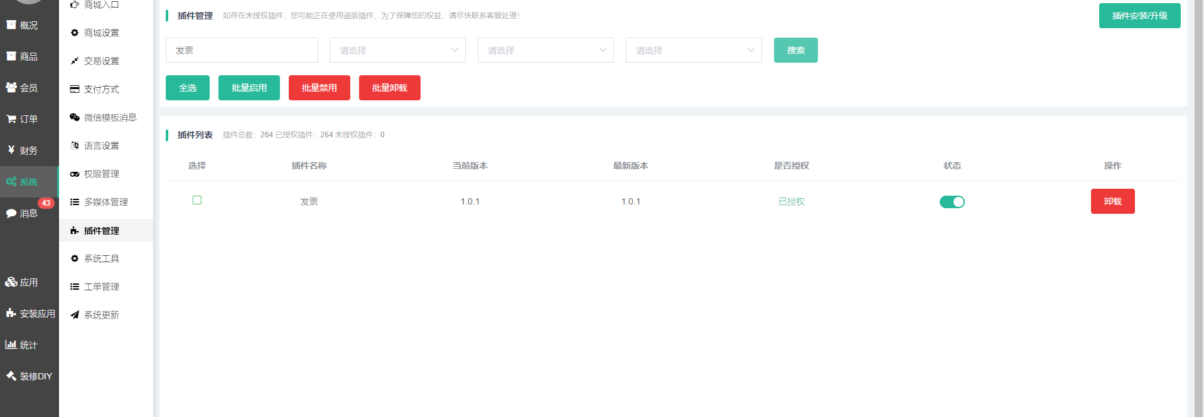This screenshot has height=417, width=1204.
Task: Click the 支付方式 credit card icon
Action: [75, 89]
